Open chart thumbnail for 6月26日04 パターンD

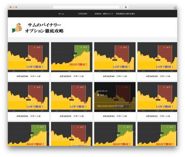tap(28, 97)
